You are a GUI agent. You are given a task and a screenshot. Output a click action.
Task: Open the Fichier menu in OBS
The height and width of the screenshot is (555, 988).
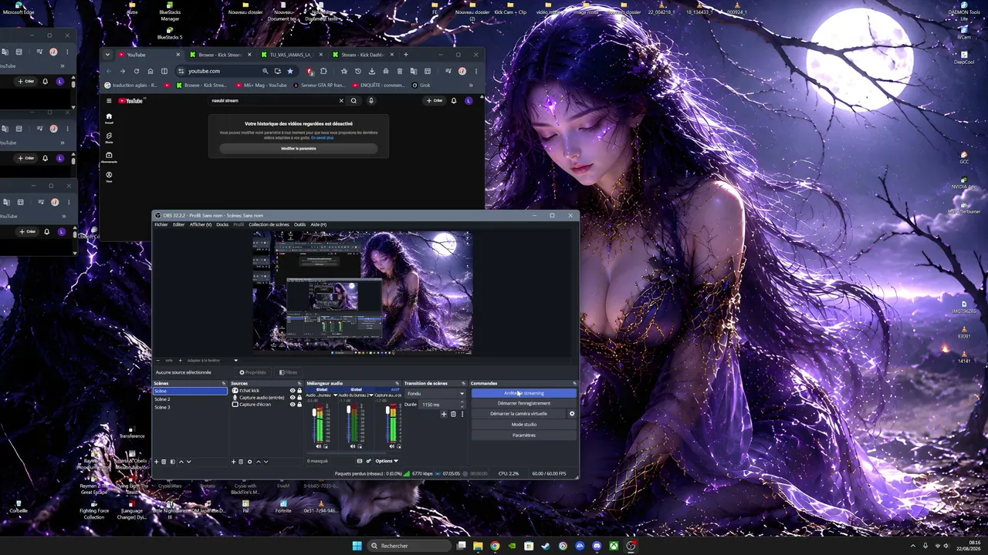coord(161,224)
